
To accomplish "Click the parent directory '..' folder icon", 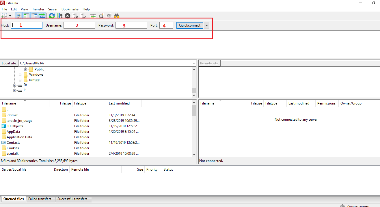I will [4, 110].
